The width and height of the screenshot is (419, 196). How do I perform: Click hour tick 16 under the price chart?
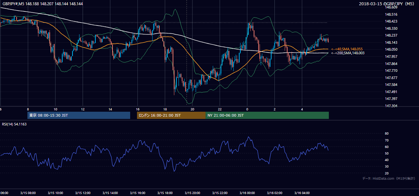pos(138,109)
